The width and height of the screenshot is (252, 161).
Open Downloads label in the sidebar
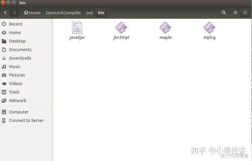tap(20, 58)
